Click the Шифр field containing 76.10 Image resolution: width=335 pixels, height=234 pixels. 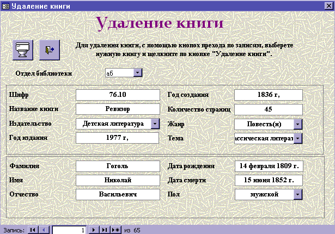[118, 95]
